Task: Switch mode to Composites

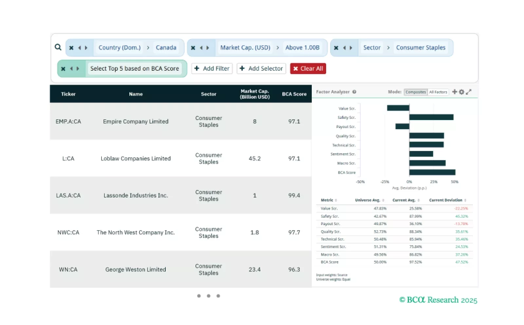Action: click(415, 92)
